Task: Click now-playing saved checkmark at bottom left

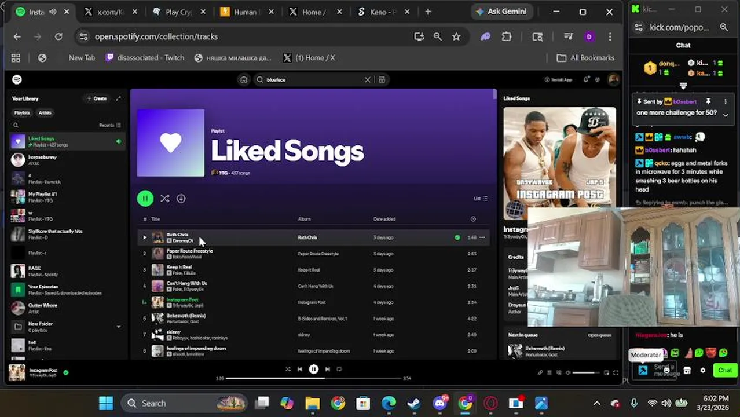Action: tap(65, 372)
